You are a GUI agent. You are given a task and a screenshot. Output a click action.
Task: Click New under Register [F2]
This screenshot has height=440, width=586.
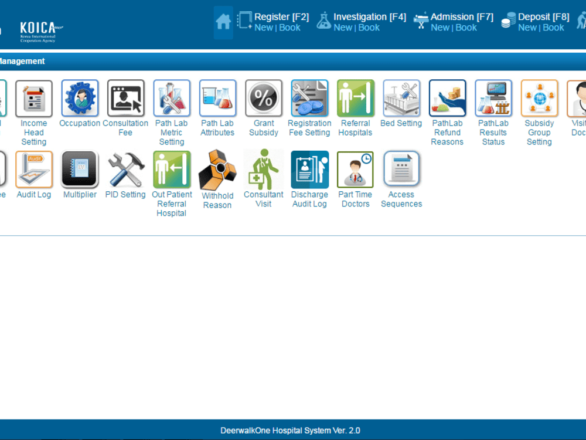[264, 28]
